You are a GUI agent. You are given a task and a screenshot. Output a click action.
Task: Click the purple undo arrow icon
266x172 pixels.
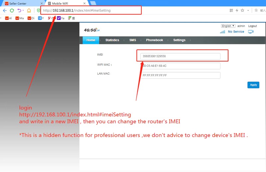[x=19, y=11]
